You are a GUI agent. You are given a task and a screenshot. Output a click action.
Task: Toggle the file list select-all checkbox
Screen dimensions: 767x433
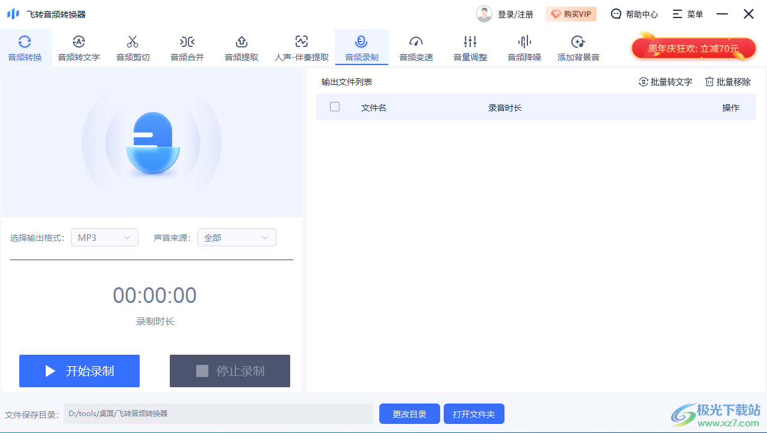[335, 106]
